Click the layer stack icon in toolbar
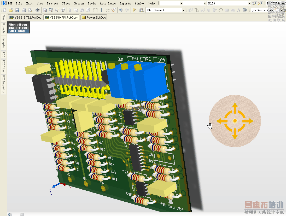286x216 pixels. pyautogui.click(x=38, y=10)
